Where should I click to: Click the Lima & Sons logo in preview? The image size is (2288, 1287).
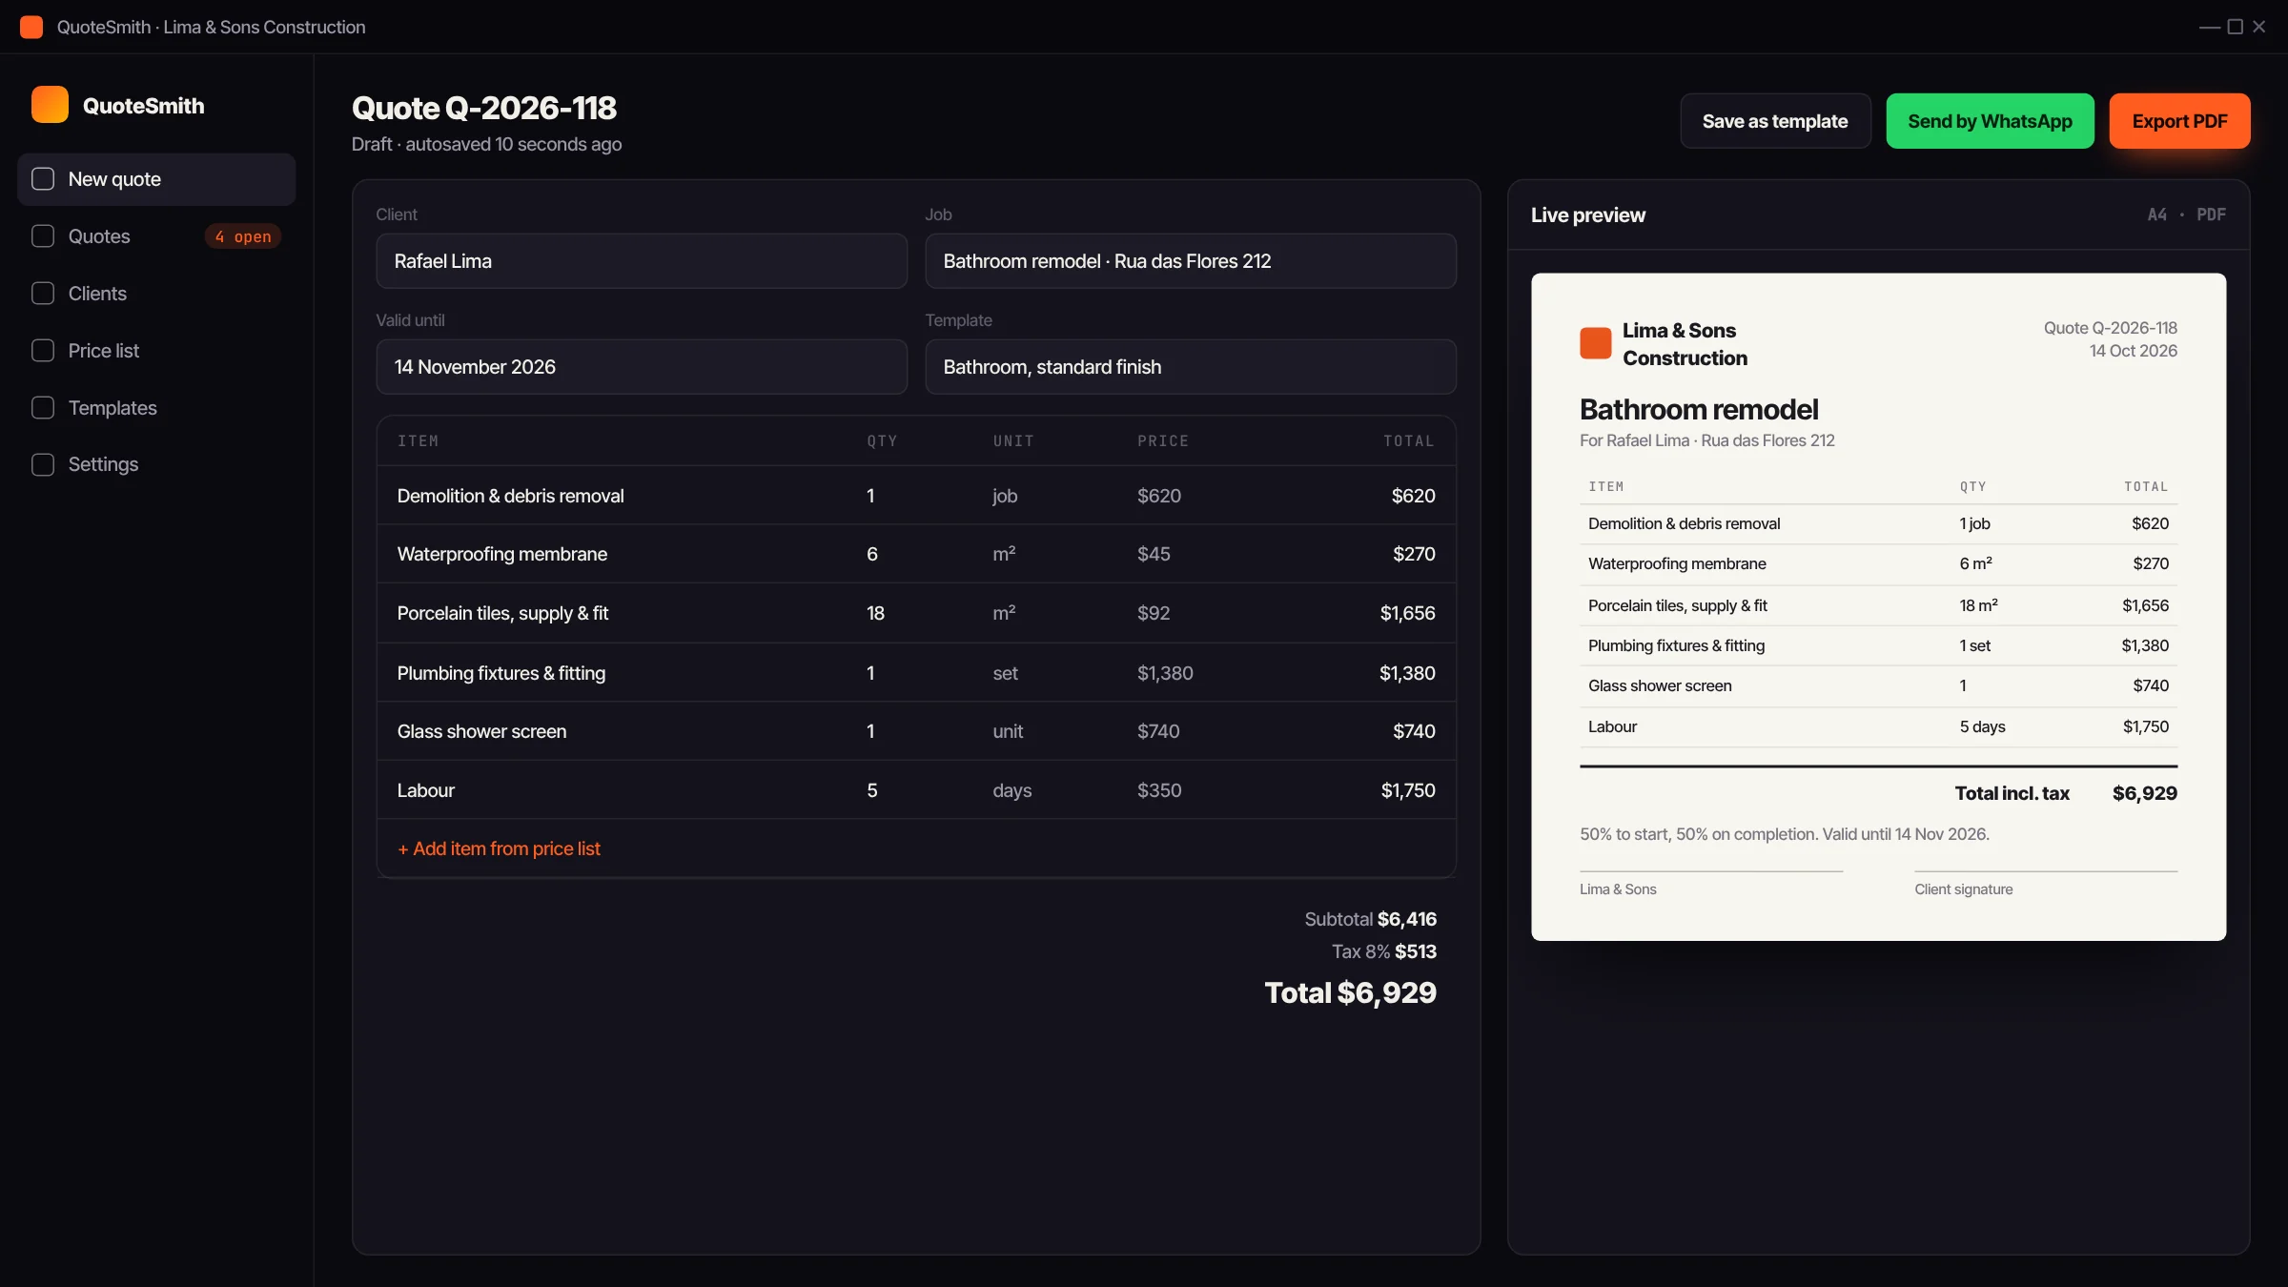(1595, 343)
